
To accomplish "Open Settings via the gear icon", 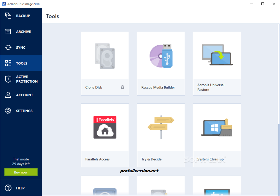I will [x=8, y=111].
